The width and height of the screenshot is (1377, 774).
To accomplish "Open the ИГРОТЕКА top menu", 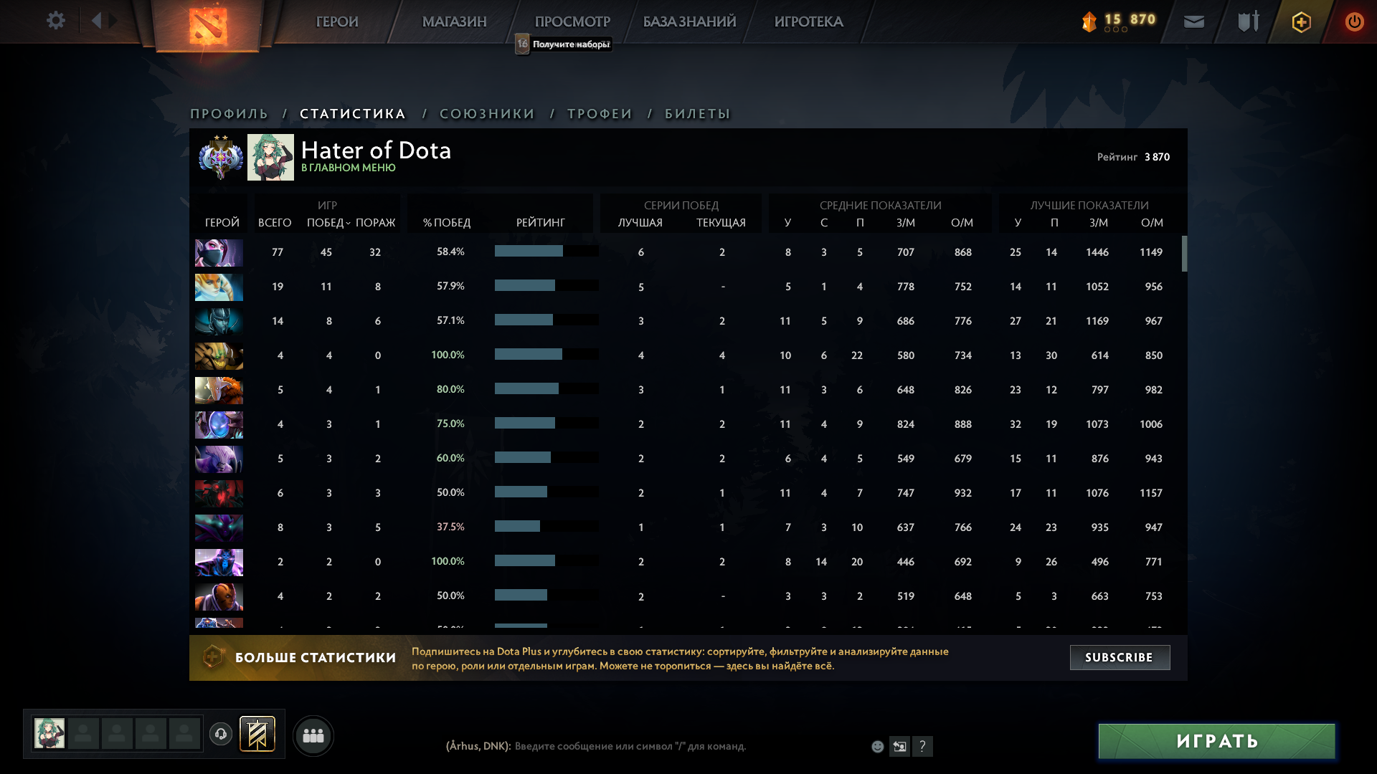I will [809, 21].
